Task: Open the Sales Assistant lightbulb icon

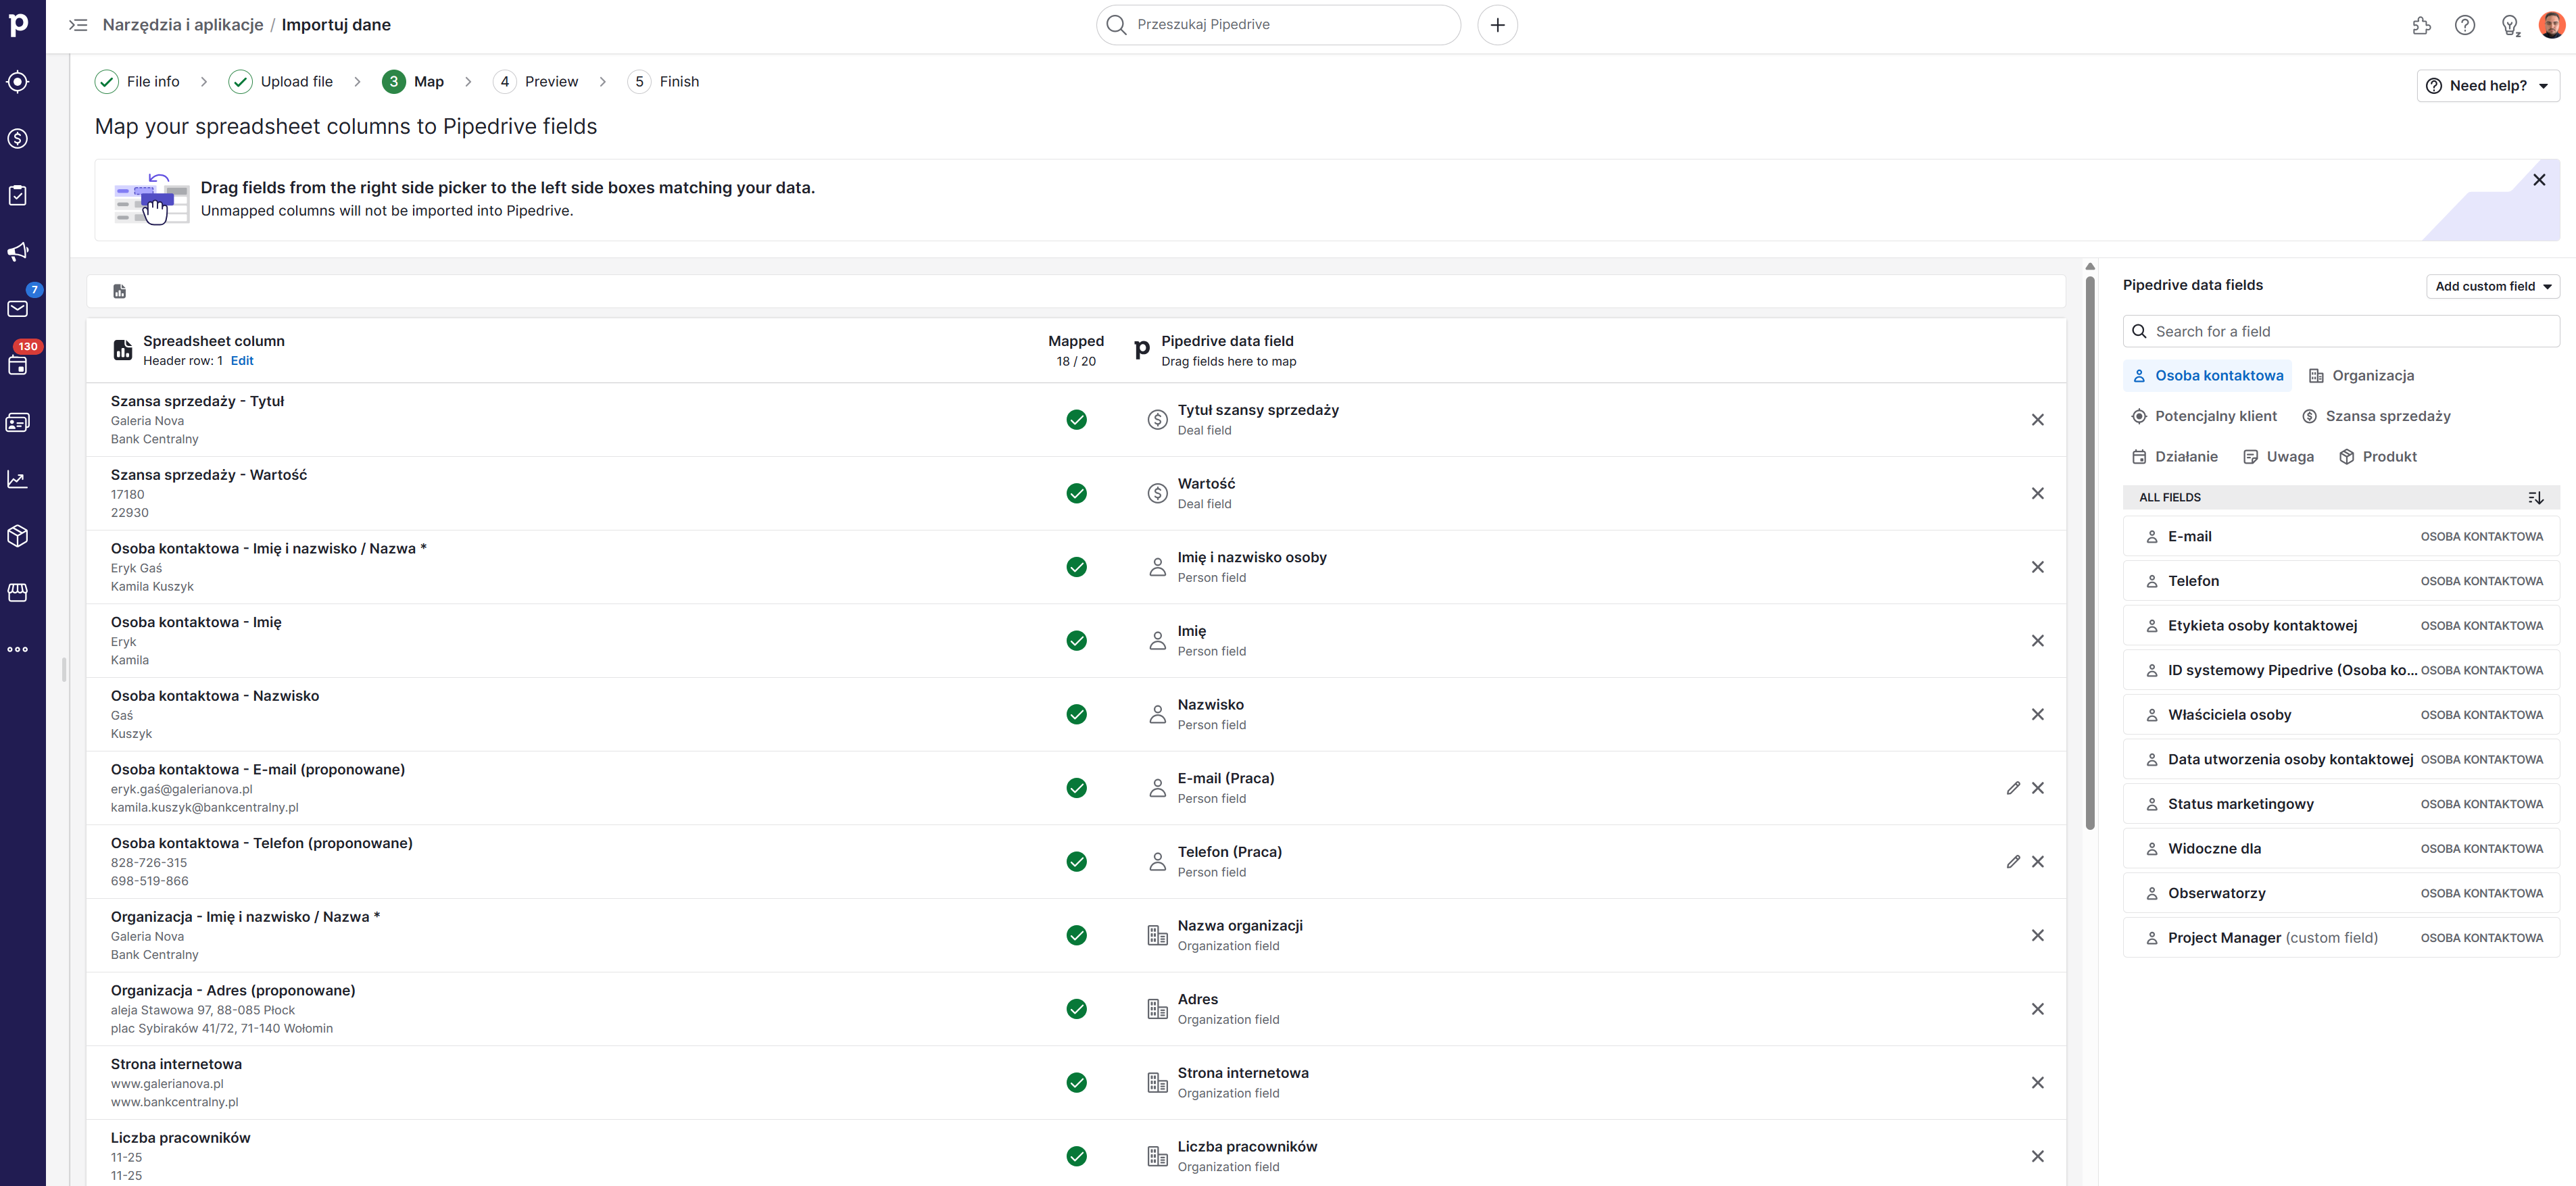Action: coord(2510,26)
